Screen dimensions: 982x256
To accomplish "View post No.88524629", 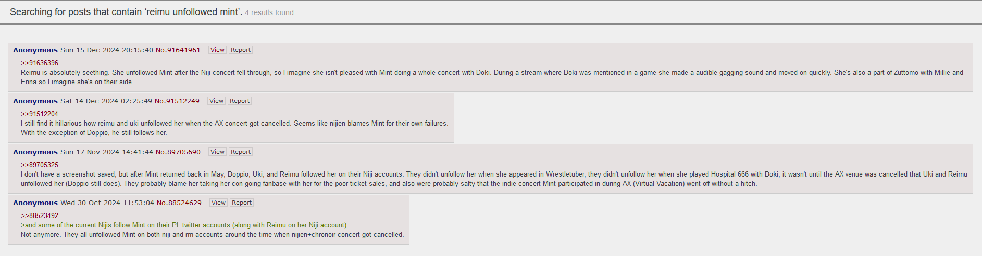I will pos(218,203).
